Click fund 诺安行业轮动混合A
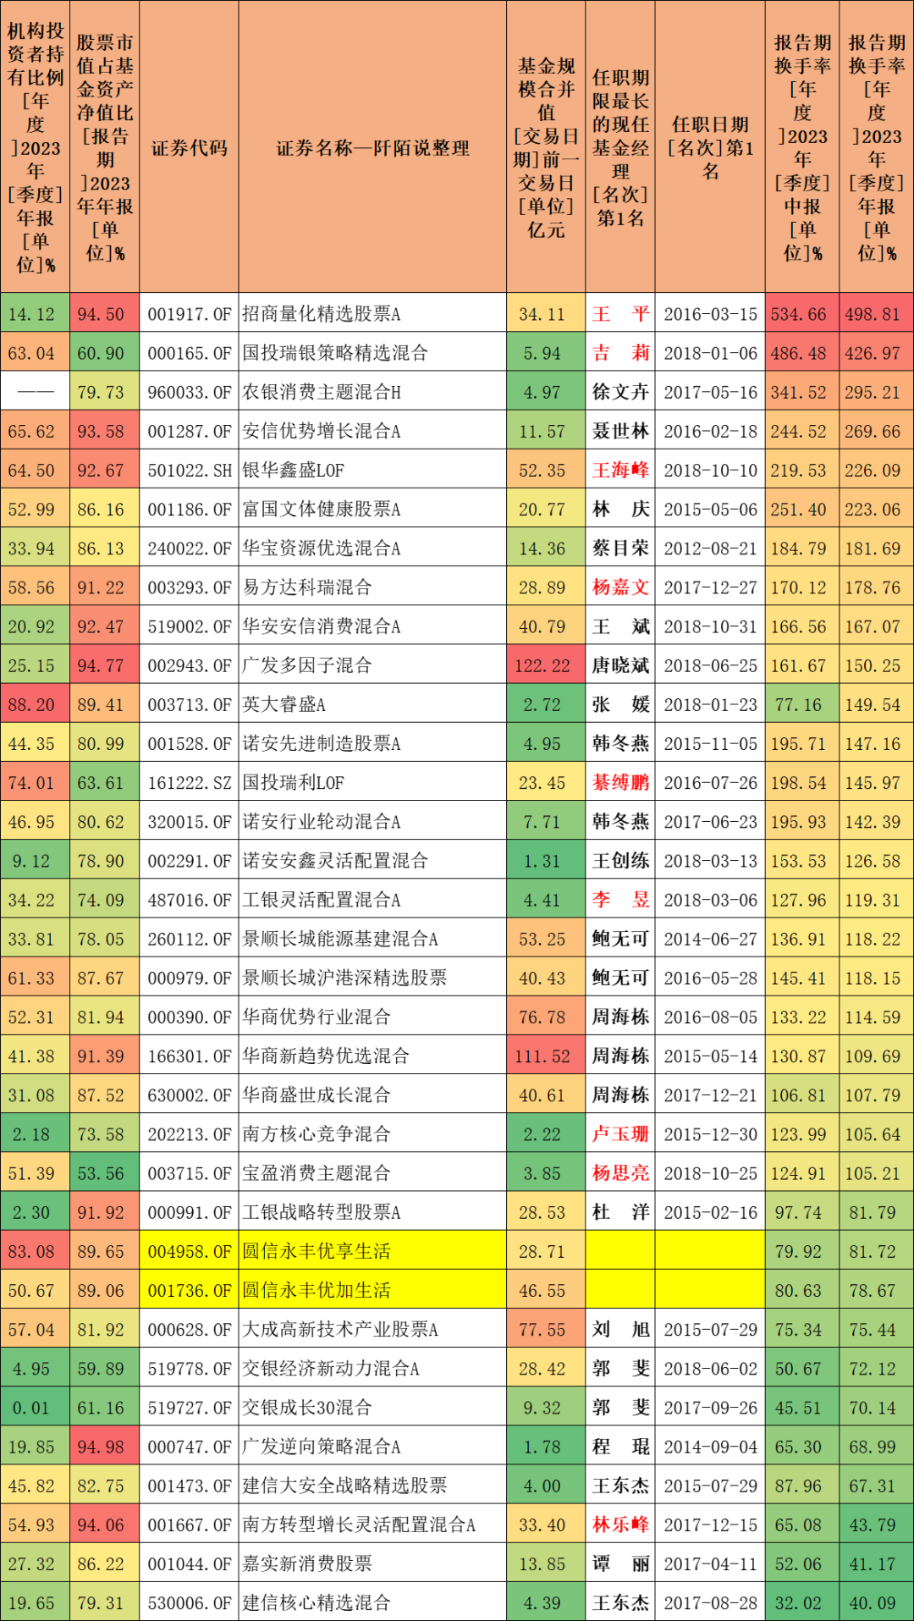Viewport: 914px width, 1621px height. click(x=322, y=822)
